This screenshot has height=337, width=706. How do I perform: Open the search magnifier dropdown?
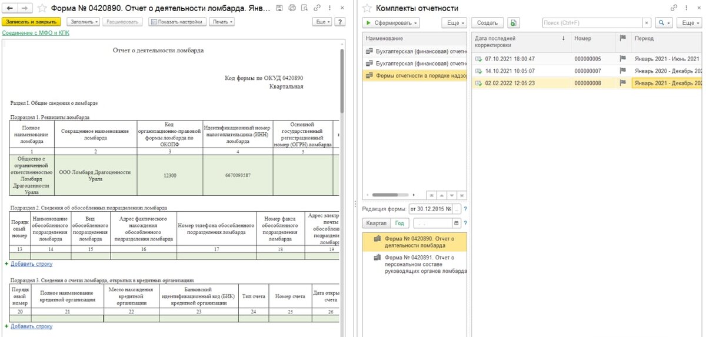(x=664, y=22)
